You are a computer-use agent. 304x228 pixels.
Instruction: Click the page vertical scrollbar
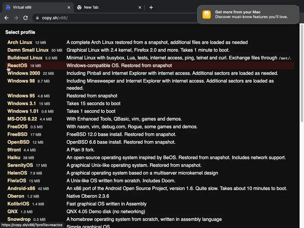[302, 73]
